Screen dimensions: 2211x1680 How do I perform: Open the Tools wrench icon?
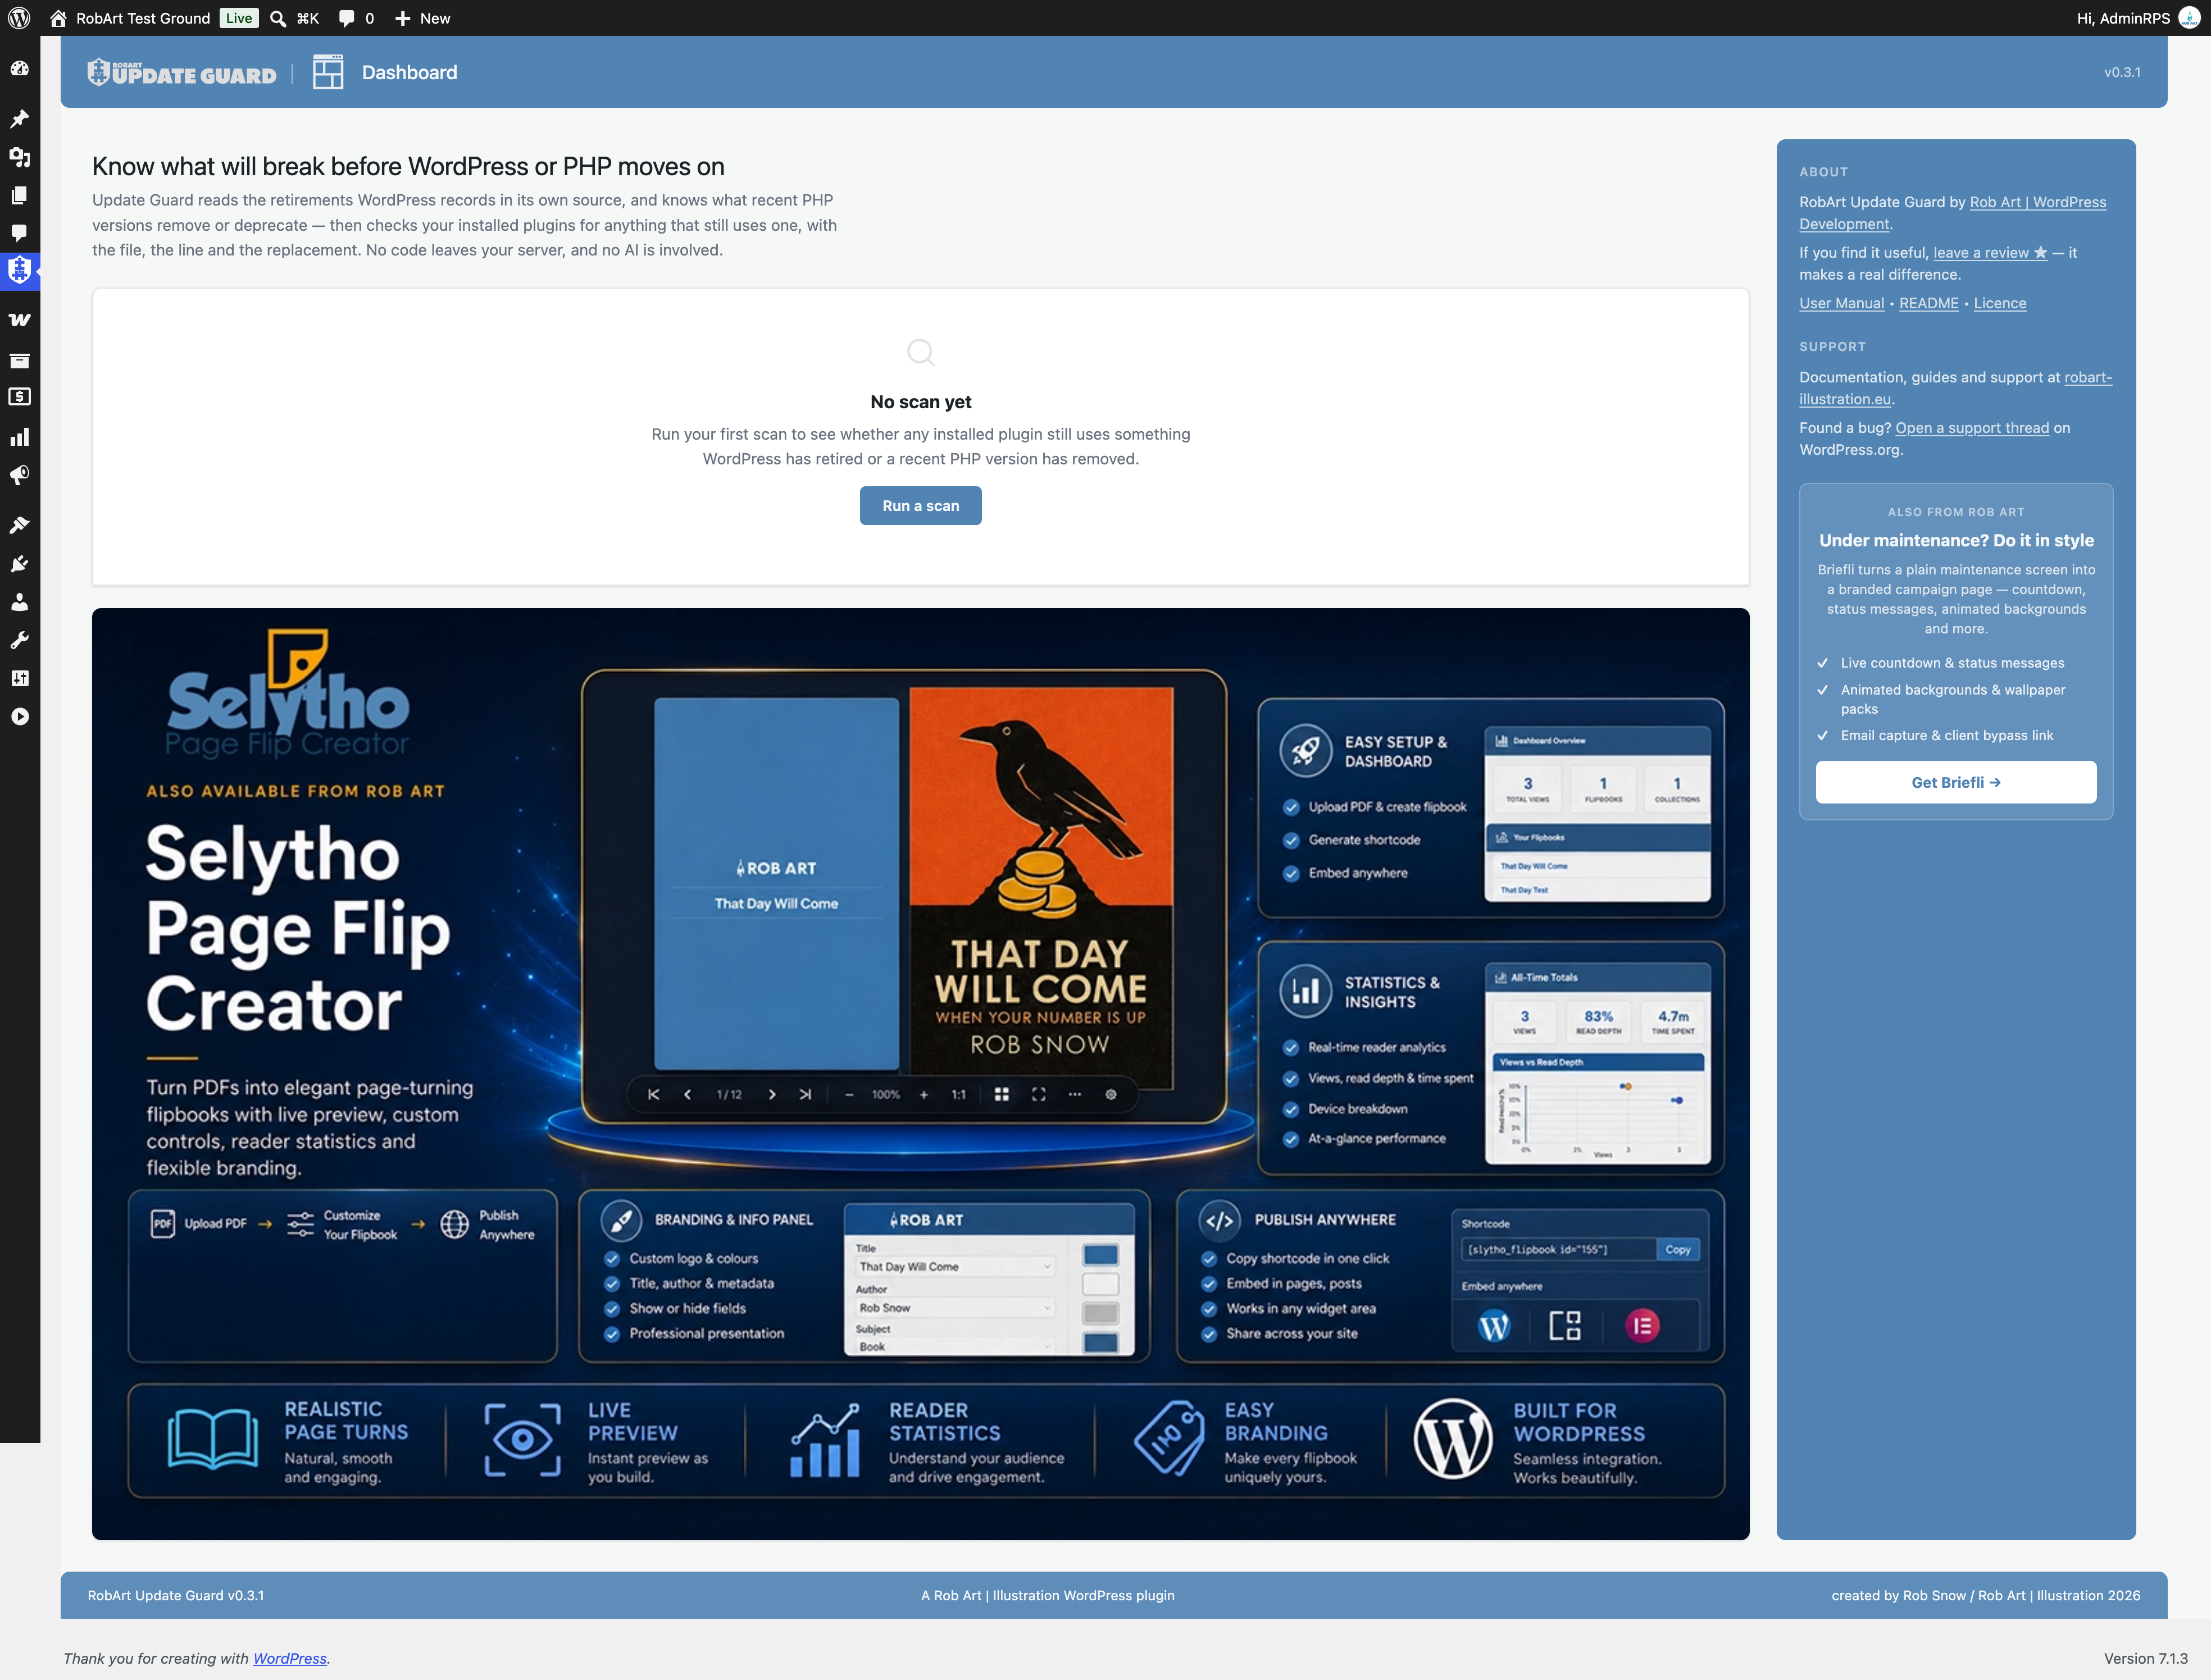click(x=19, y=640)
